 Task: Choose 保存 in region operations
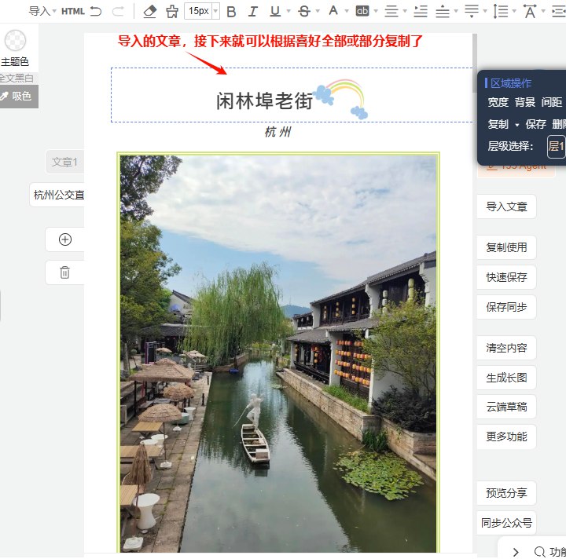pyautogui.click(x=535, y=124)
